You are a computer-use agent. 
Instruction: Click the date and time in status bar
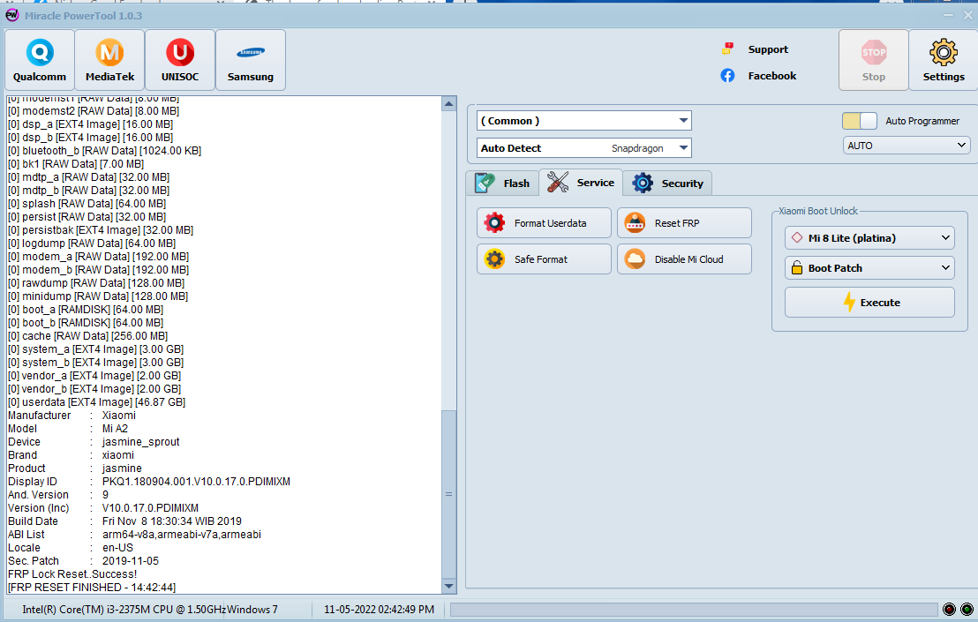coord(380,609)
